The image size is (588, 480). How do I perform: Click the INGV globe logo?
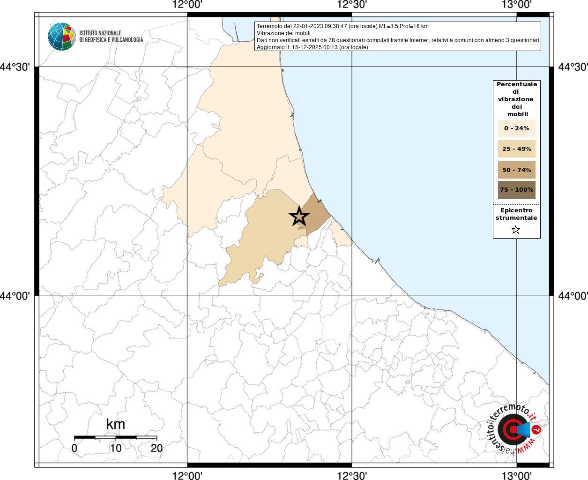pos(61,37)
